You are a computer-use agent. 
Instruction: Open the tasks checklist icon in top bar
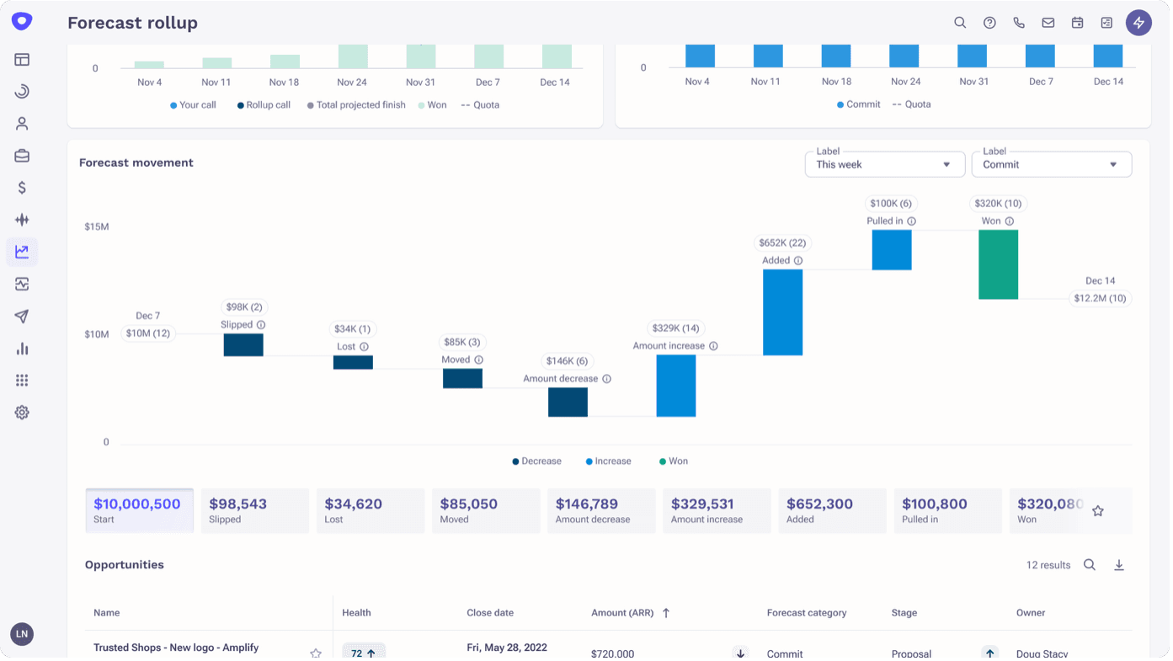pyautogui.click(x=1106, y=23)
